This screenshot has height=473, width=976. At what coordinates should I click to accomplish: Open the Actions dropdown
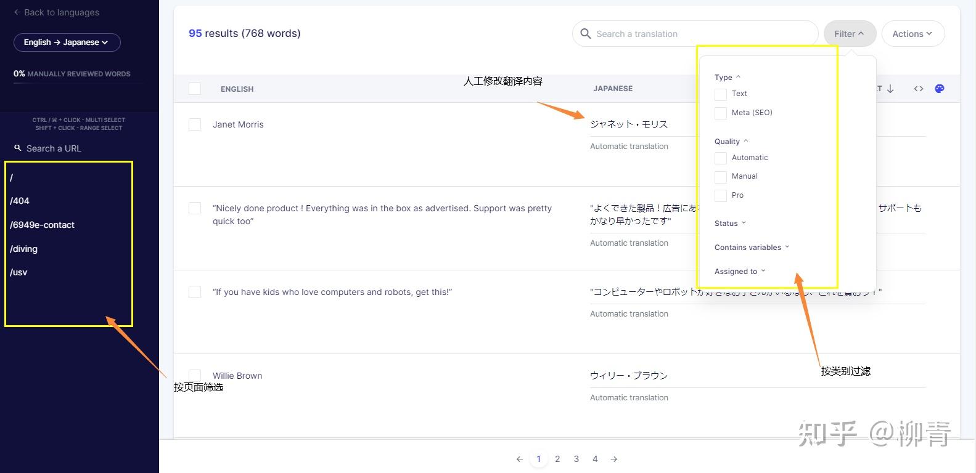[x=912, y=34]
